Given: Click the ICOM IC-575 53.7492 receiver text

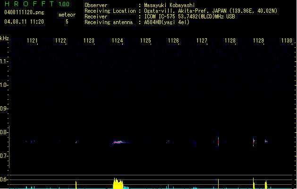Looking at the screenshot, I should tap(190, 17).
